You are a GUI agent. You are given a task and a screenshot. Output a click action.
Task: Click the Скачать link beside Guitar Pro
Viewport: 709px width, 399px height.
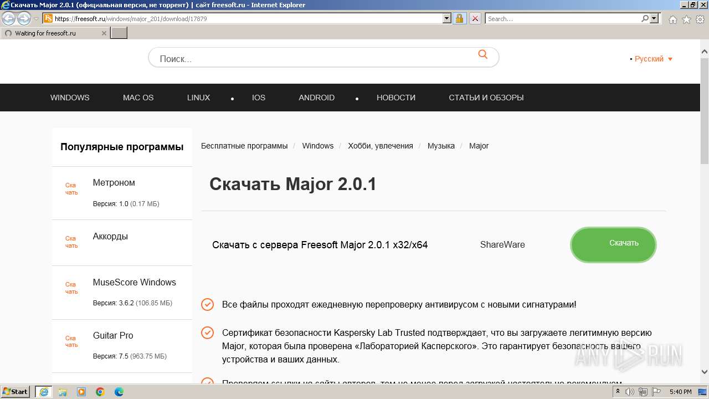(x=71, y=341)
